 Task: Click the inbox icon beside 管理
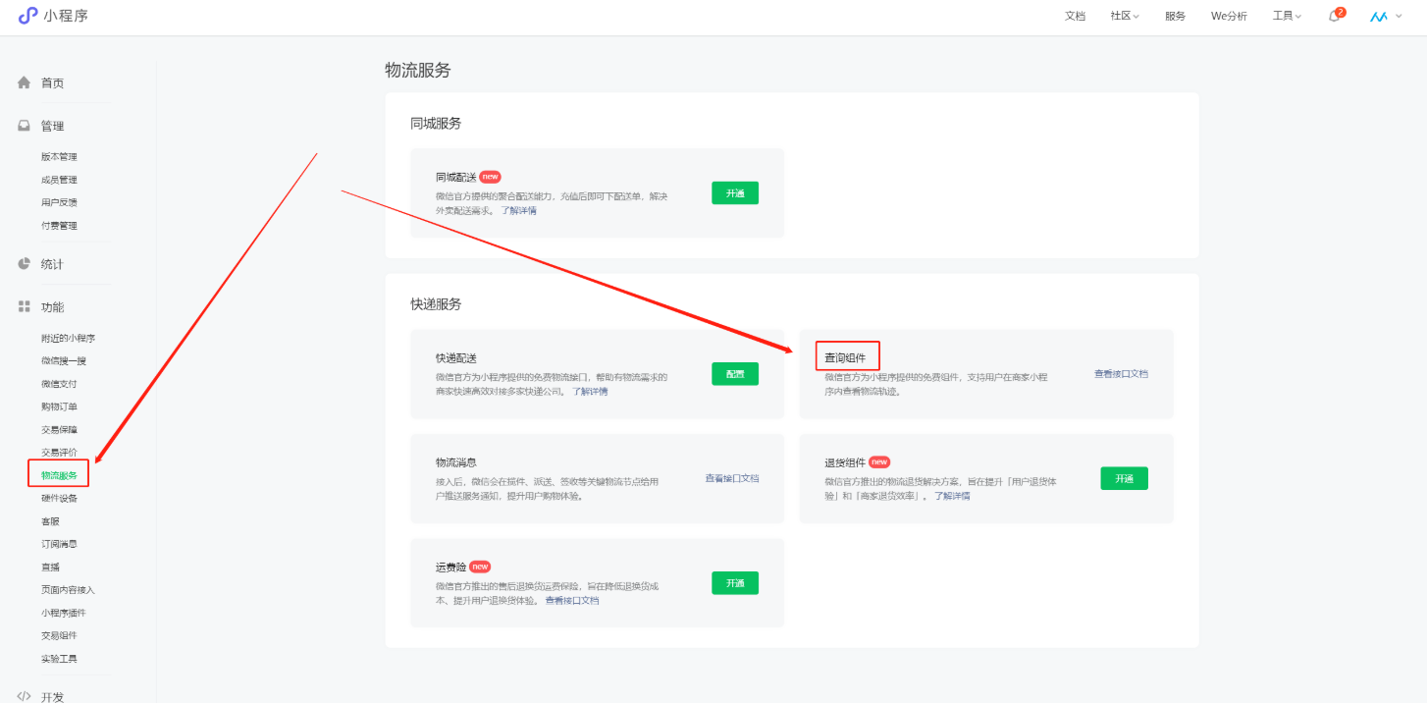pyautogui.click(x=25, y=126)
